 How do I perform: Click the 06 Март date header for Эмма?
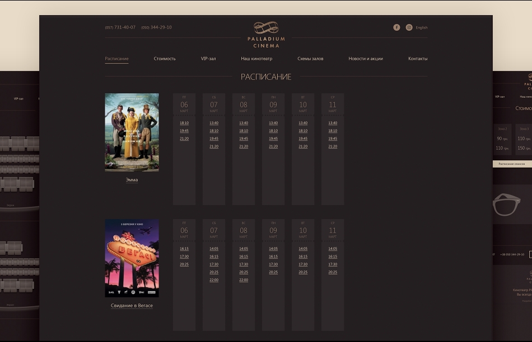click(x=184, y=104)
